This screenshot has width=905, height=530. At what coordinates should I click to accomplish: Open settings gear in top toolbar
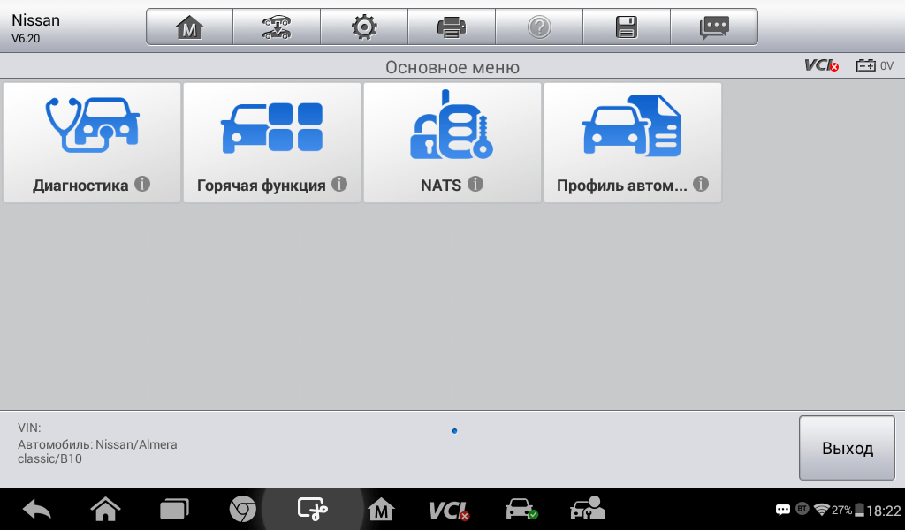click(364, 27)
